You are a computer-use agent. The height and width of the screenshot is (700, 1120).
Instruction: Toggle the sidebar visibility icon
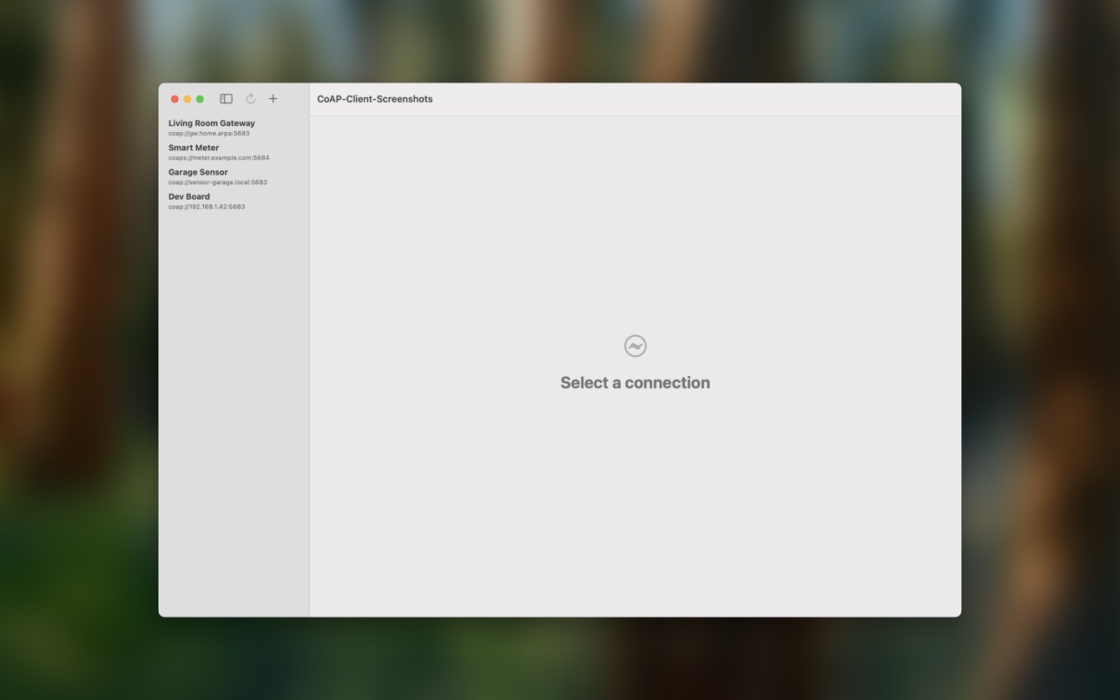pos(226,99)
